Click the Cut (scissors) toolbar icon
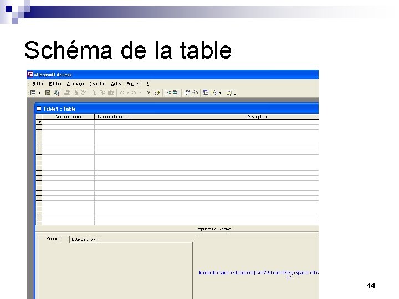399x299 pixels. [x=94, y=93]
